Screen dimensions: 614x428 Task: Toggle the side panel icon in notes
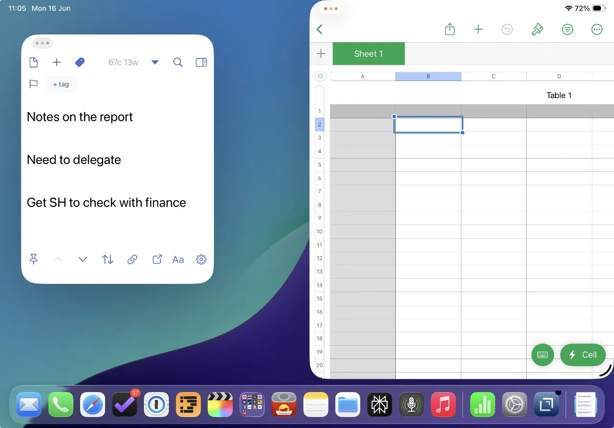coord(201,62)
